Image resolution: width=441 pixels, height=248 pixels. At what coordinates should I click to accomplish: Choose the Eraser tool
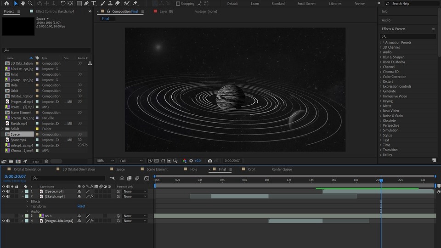click(117, 3)
